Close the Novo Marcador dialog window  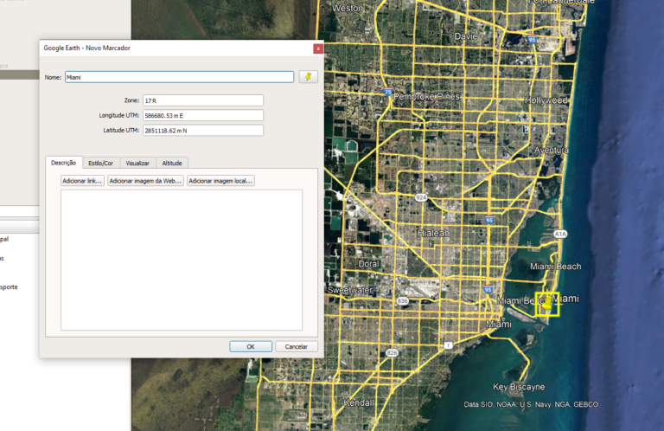click(x=318, y=48)
